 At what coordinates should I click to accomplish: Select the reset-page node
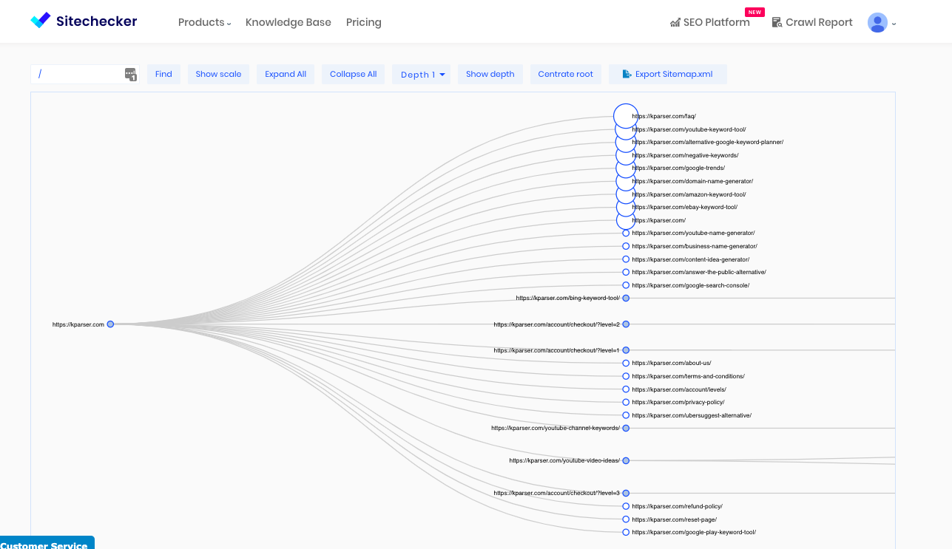coord(626,519)
